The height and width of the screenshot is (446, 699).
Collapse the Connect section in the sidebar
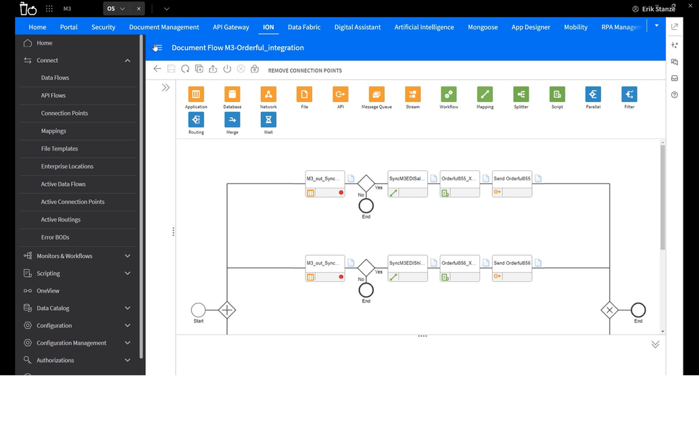tap(127, 60)
